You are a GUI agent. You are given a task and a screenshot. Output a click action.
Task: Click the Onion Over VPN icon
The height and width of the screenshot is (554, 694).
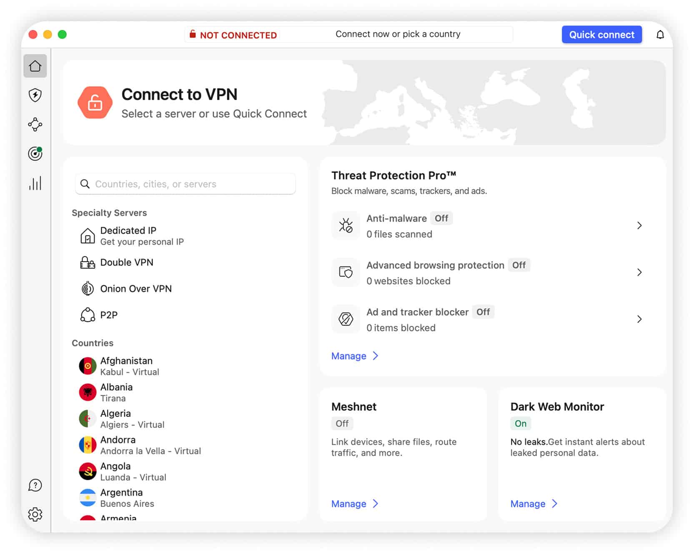[x=88, y=288]
